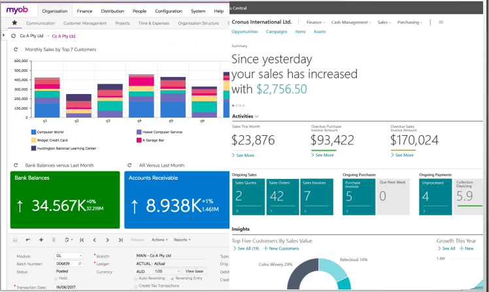Open the currency rate dropdown showing 1.00

178,272
